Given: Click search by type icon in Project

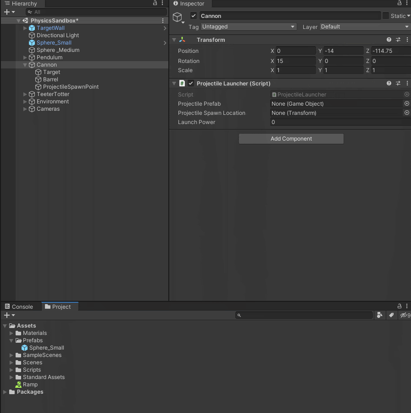Looking at the screenshot, I should (379, 315).
